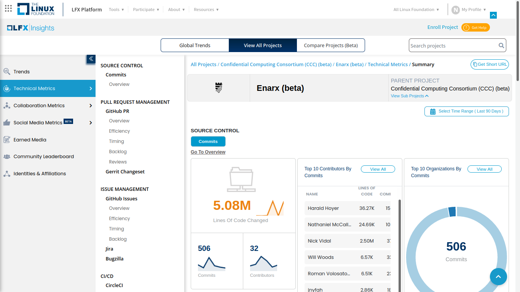Click the Social Media Metrics thumbs-up icon
Viewport: 520px width, 292px height.
[x=6, y=122]
